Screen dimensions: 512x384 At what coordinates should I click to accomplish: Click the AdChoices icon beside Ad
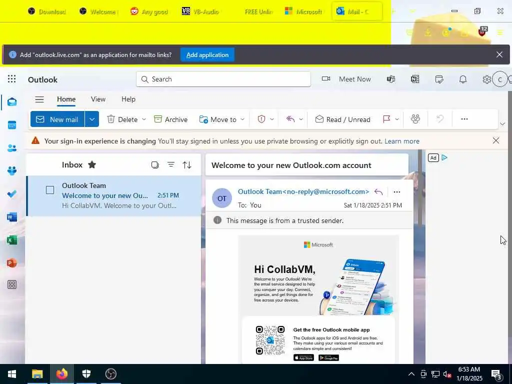pos(444,157)
